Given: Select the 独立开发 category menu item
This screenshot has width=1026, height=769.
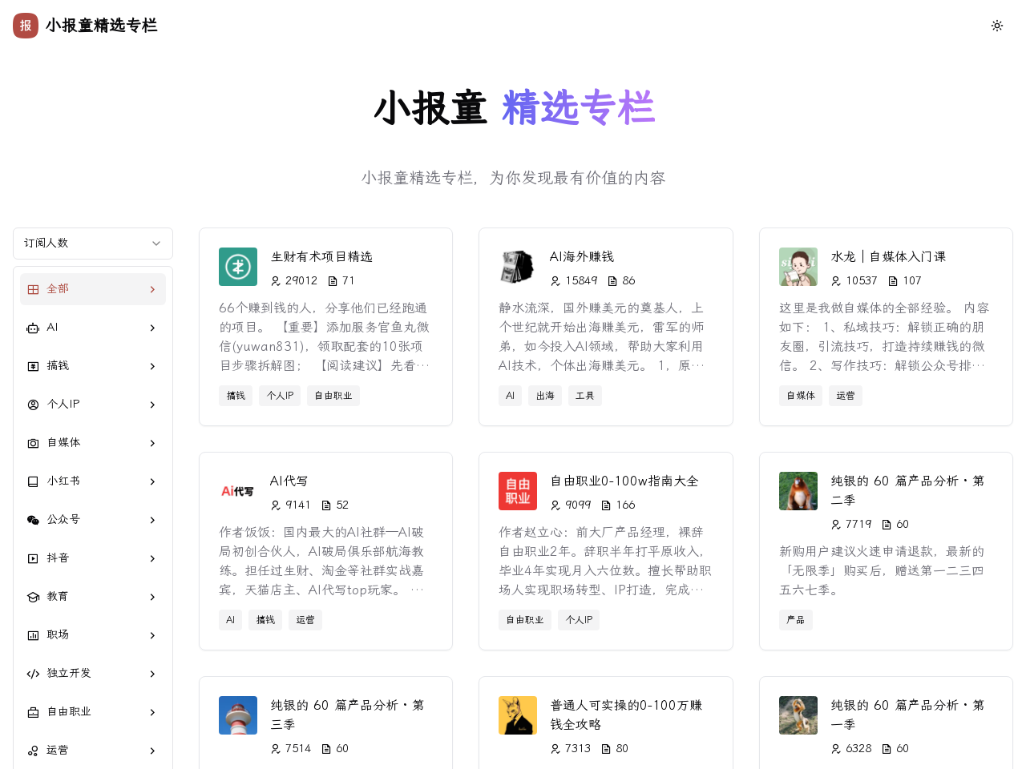Looking at the screenshot, I should click(93, 674).
